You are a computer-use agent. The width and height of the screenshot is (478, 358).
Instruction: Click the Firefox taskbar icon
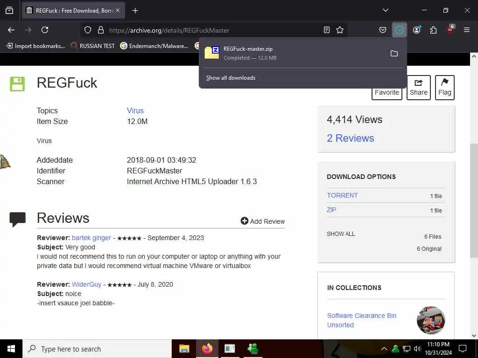tap(207, 349)
